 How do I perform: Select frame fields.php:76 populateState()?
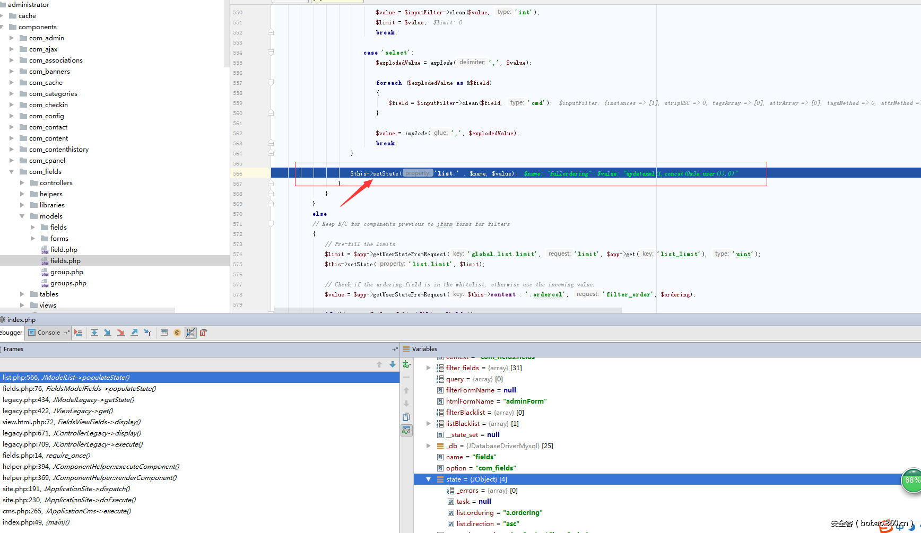(80, 389)
